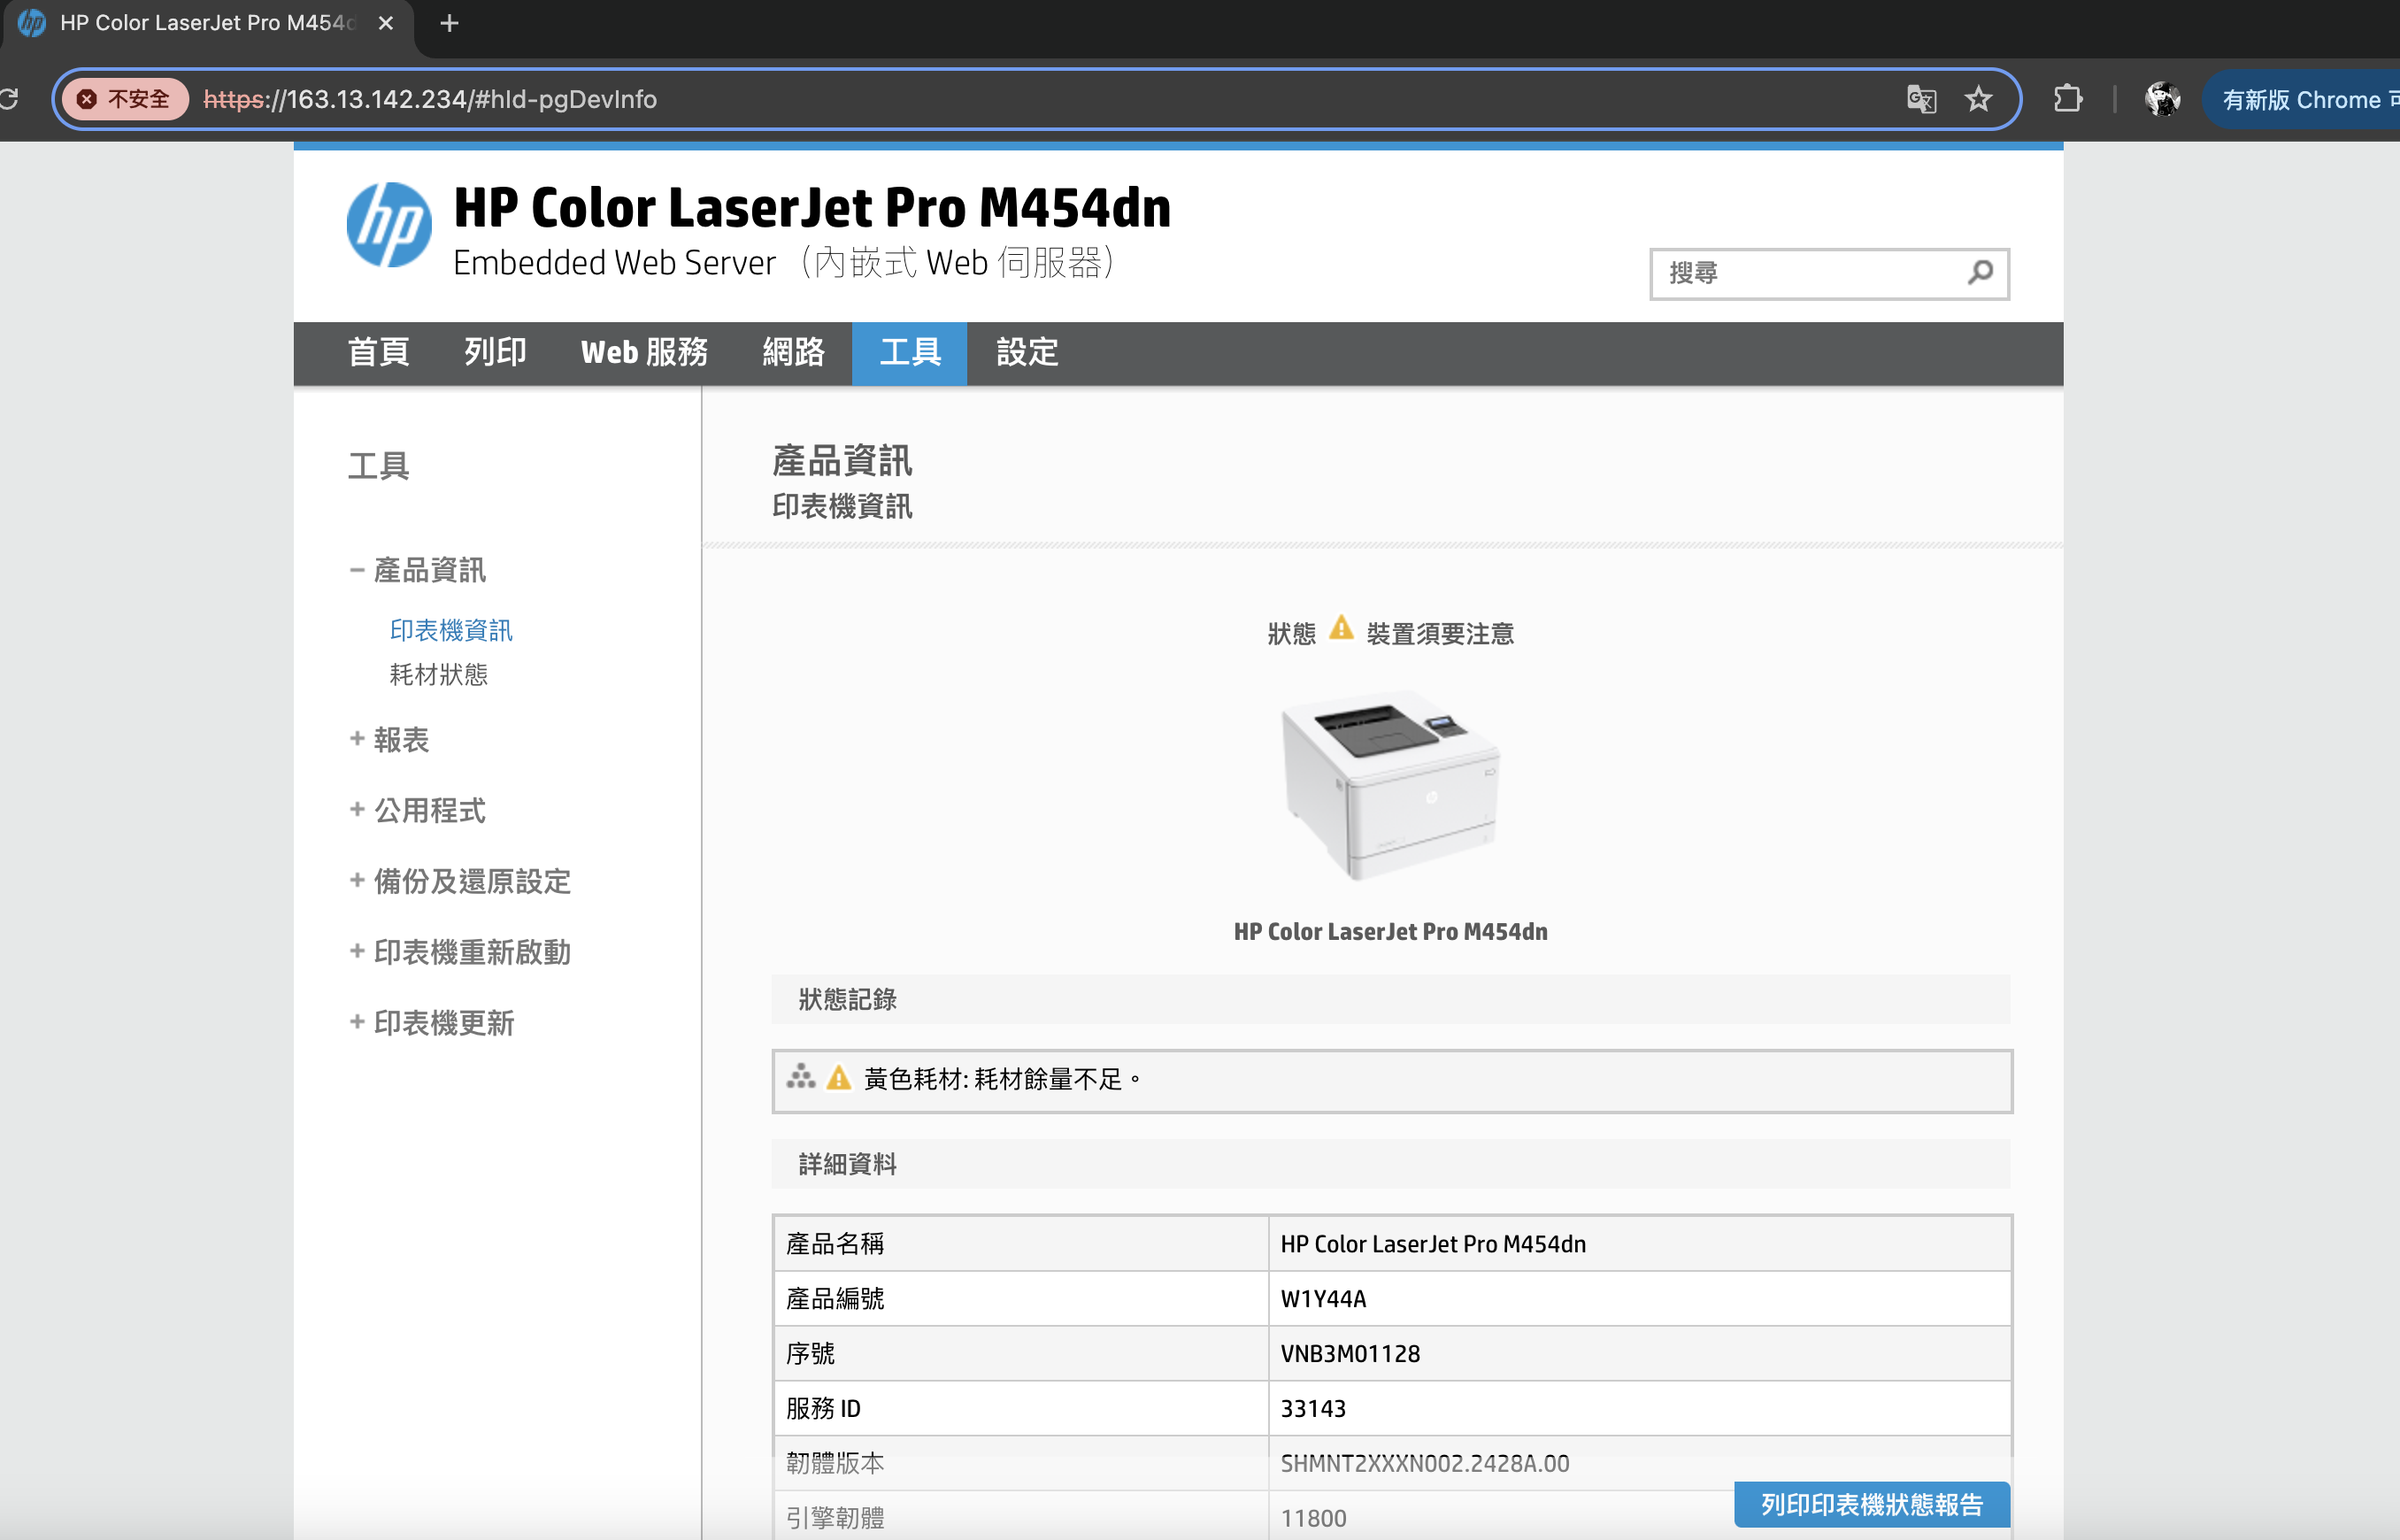Click the service ID value 33143
This screenshot has height=1540, width=2400.
coord(1313,1408)
